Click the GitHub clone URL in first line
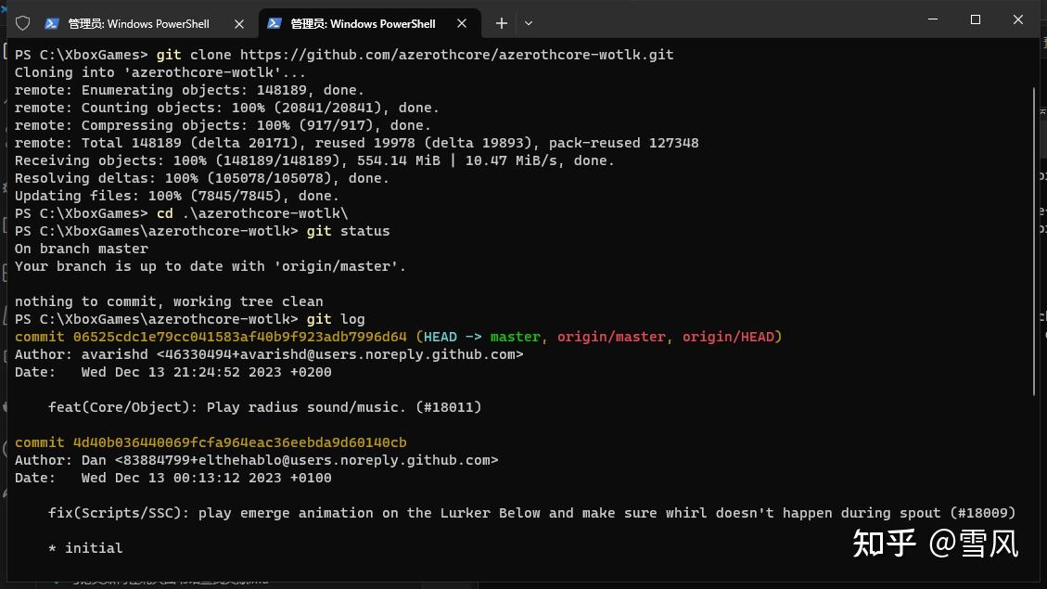The image size is (1047, 589). tap(456, 55)
